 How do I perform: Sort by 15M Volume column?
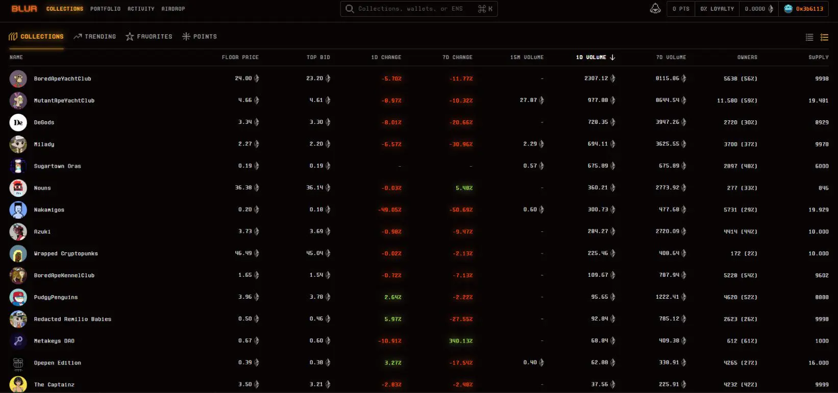pos(527,58)
